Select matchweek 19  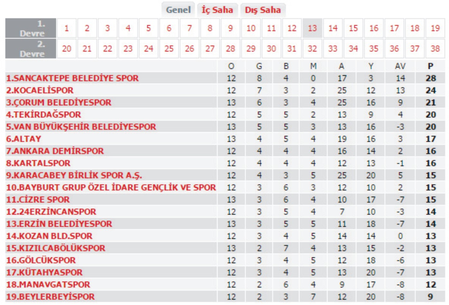click(435, 28)
